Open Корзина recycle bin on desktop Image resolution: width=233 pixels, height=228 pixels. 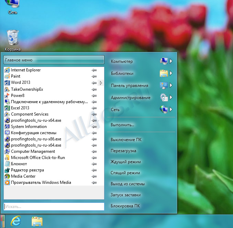13,40
